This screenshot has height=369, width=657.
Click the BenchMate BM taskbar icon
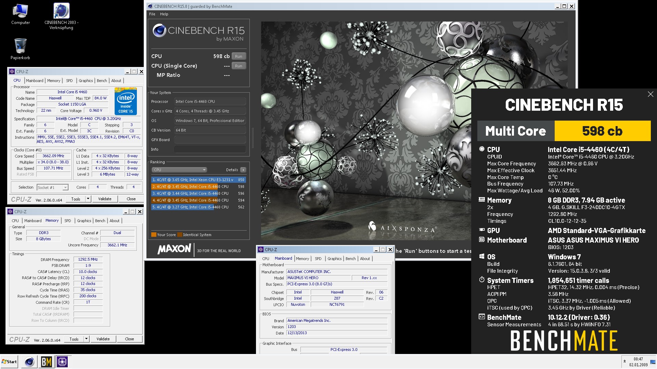tap(46, 361)
